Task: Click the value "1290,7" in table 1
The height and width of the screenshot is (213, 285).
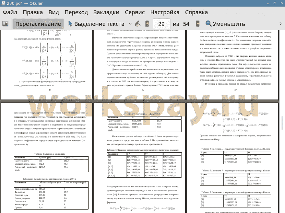Action: pos(42,167)
